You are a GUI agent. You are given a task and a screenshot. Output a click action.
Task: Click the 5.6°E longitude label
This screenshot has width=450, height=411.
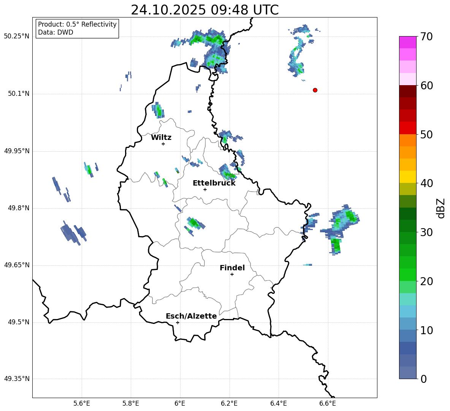tap(82, 404)
